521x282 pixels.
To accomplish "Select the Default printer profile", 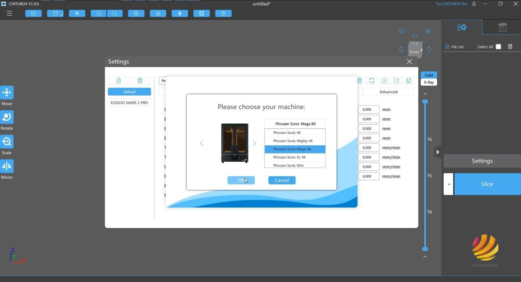I will 129,92.
